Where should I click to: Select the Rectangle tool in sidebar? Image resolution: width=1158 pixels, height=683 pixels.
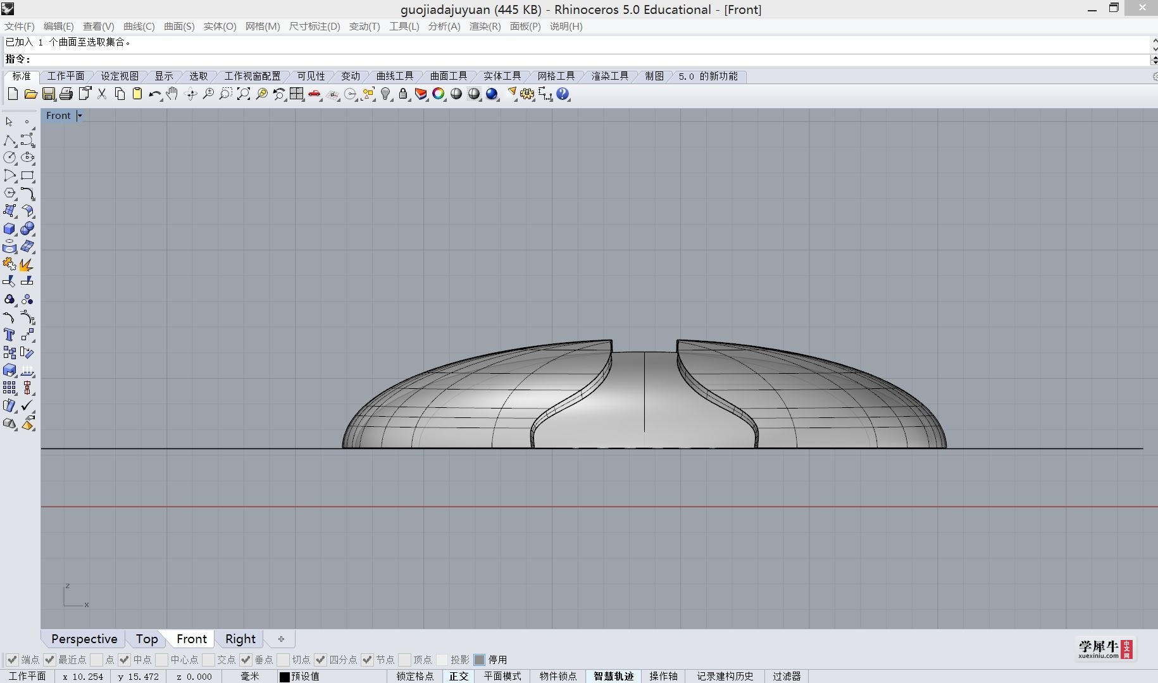27,175
